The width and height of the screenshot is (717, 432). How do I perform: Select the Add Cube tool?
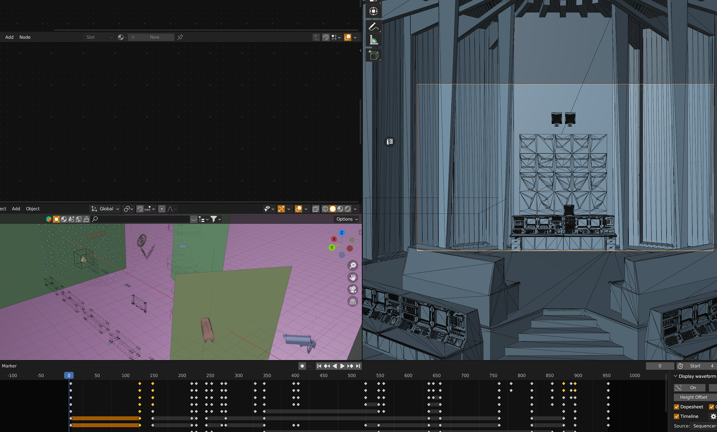(373, 55)
